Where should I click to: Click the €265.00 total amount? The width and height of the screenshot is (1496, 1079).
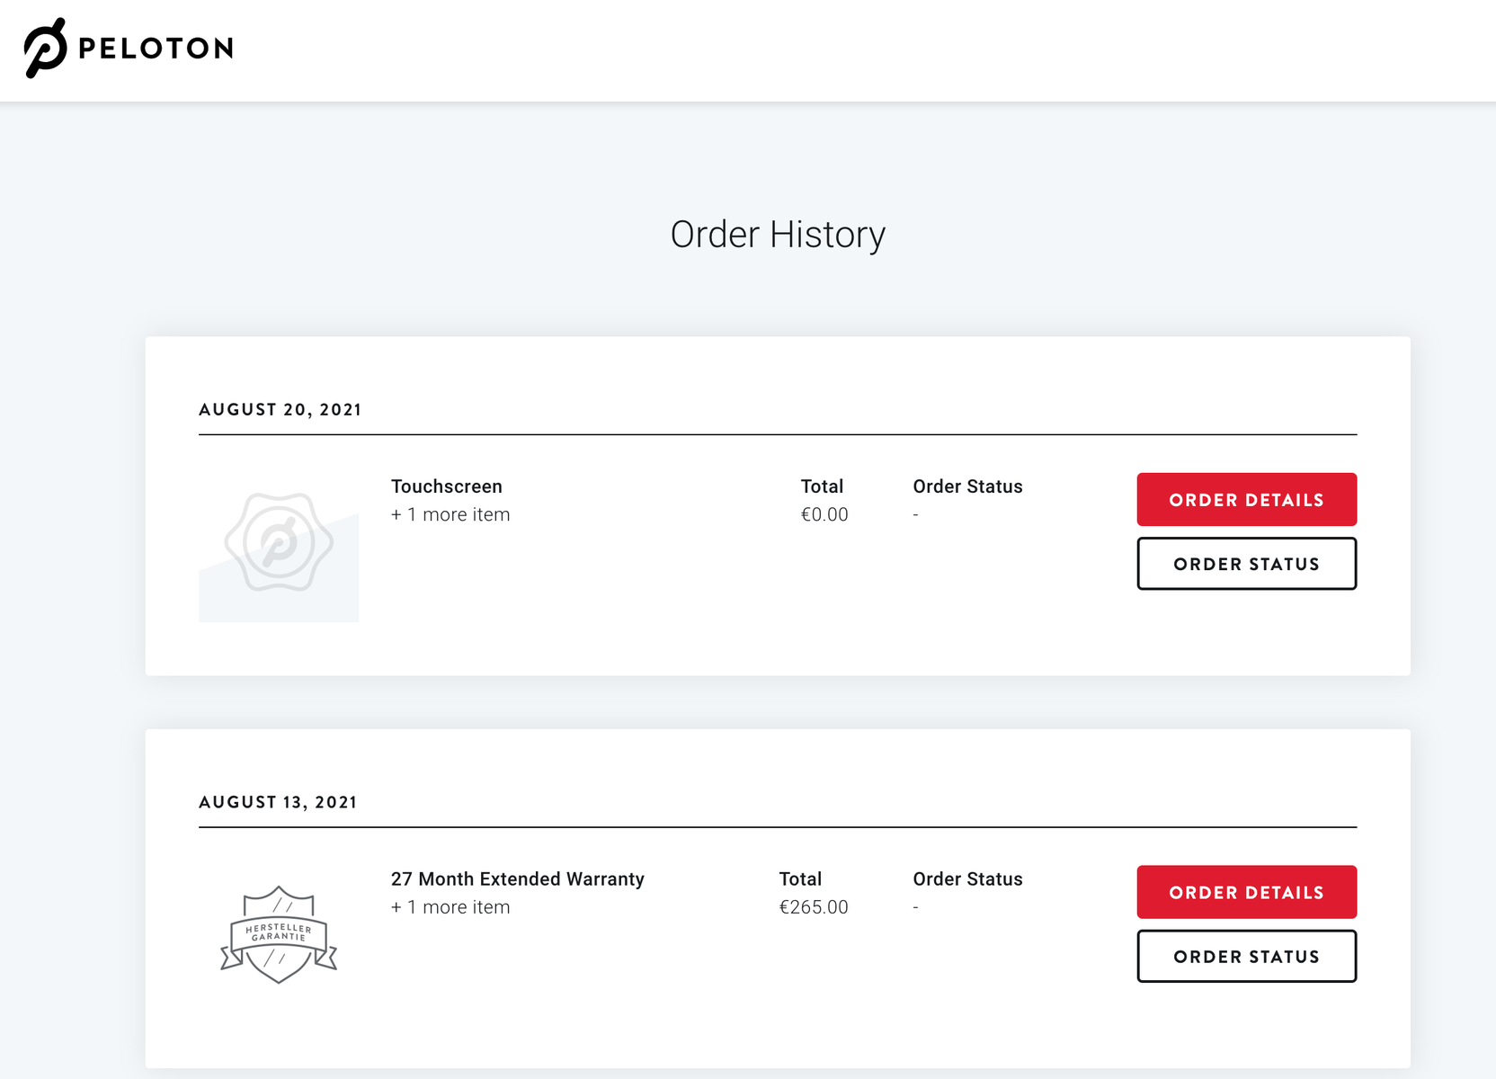click(813, 907)
